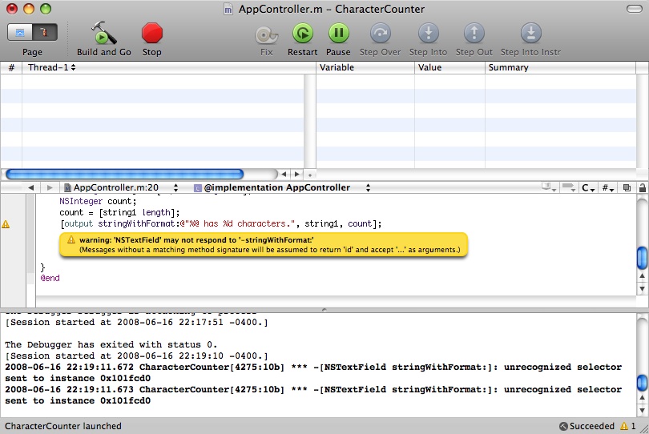
Task: Toggle the toolbar pill button in title bar
Action: coord(634,9)
